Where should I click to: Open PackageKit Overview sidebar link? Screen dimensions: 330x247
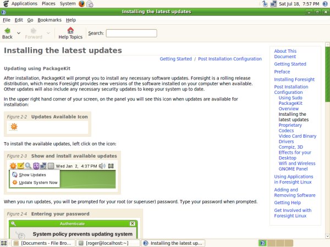(x=290, y=106)
